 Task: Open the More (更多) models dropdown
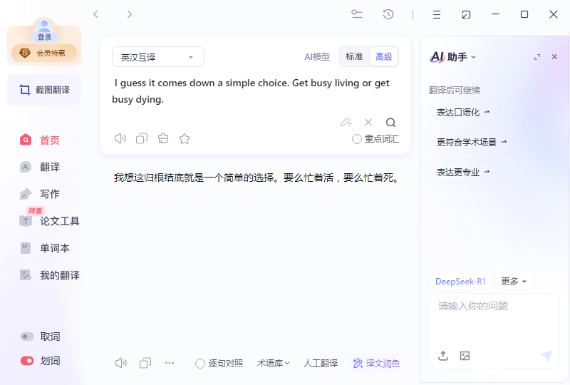point(514,282)
